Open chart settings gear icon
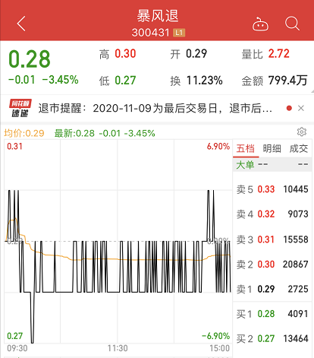314x358 pixels. pos(302,131)
